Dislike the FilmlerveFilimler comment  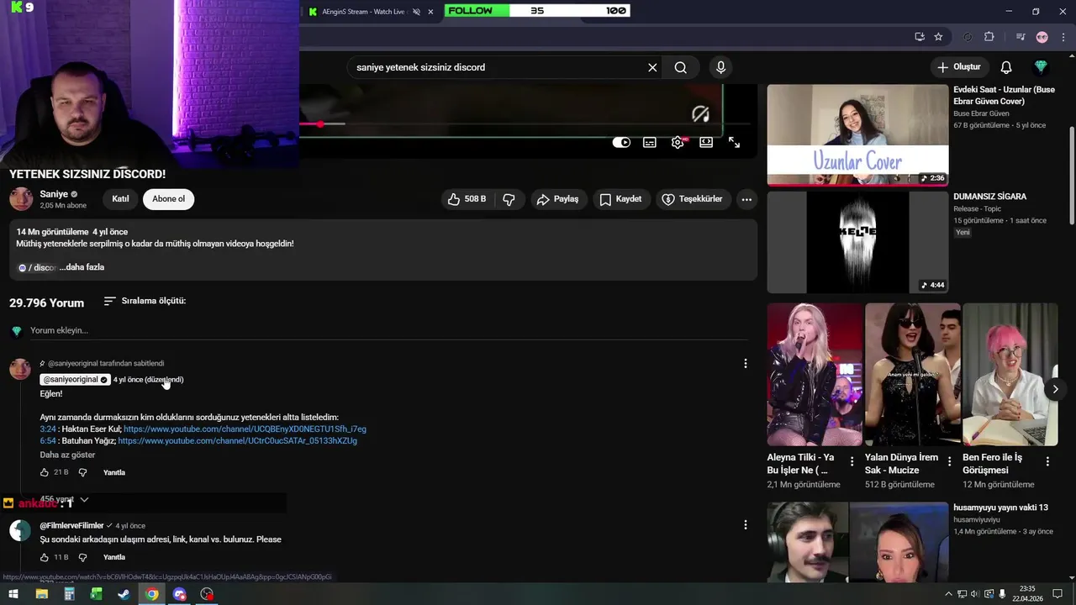tap(82, 557)
